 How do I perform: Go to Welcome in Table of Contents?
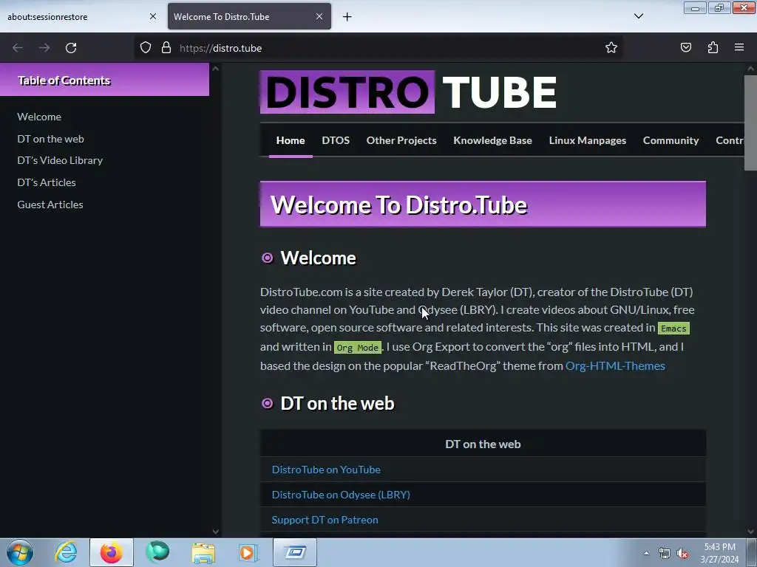[x=39, y=117]
